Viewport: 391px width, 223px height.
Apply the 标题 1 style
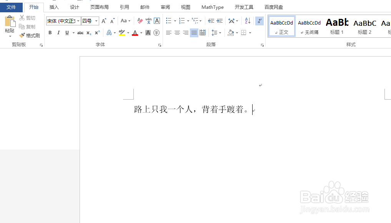click(x=336, y=26)
